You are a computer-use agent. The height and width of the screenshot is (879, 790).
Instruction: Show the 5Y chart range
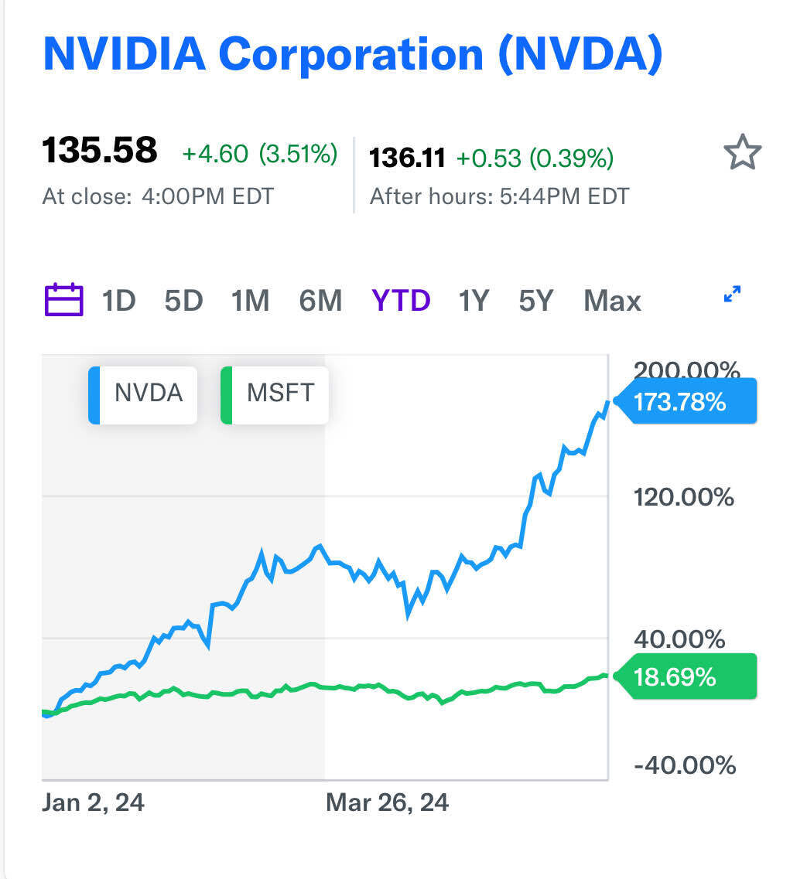click(x=537, y=300)
